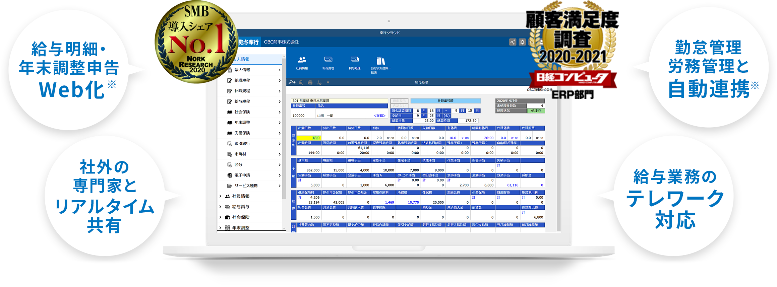Click the search-add magnifier toolbar icon

click(292, 82)
